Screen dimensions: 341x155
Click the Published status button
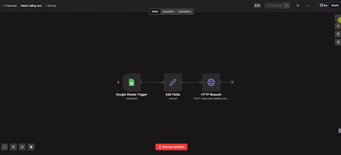pos(274,6)
